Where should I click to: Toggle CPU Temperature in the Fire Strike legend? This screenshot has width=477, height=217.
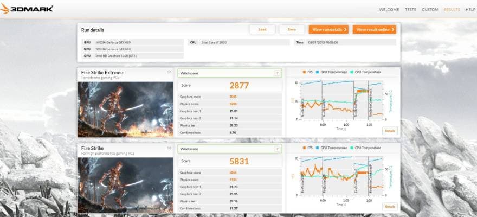[x=366, y=148]
